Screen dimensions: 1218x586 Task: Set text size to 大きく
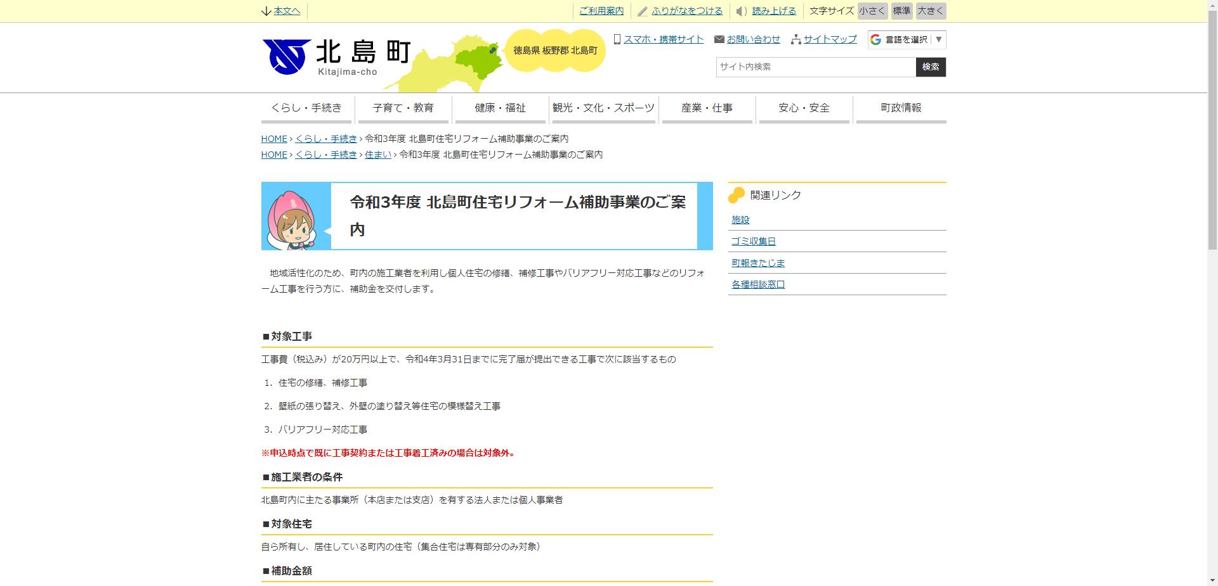[930, 11]
